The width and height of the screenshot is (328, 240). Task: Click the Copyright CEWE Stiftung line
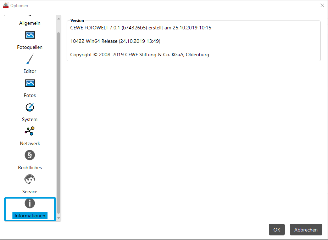(139, 55)
